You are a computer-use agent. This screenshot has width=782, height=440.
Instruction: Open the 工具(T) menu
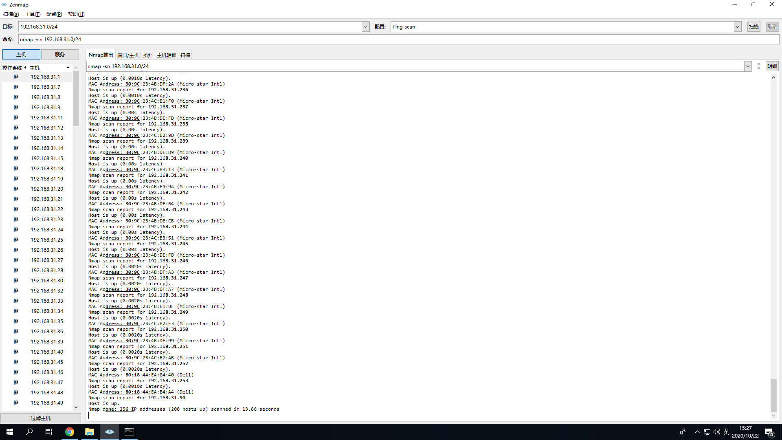(33, 14)
